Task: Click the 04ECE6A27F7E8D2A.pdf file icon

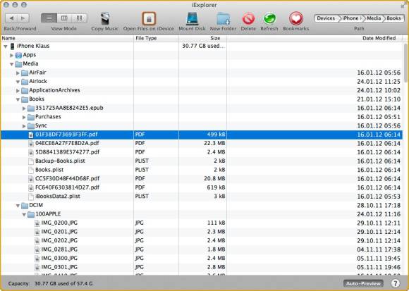Action: tap(31, 144)
